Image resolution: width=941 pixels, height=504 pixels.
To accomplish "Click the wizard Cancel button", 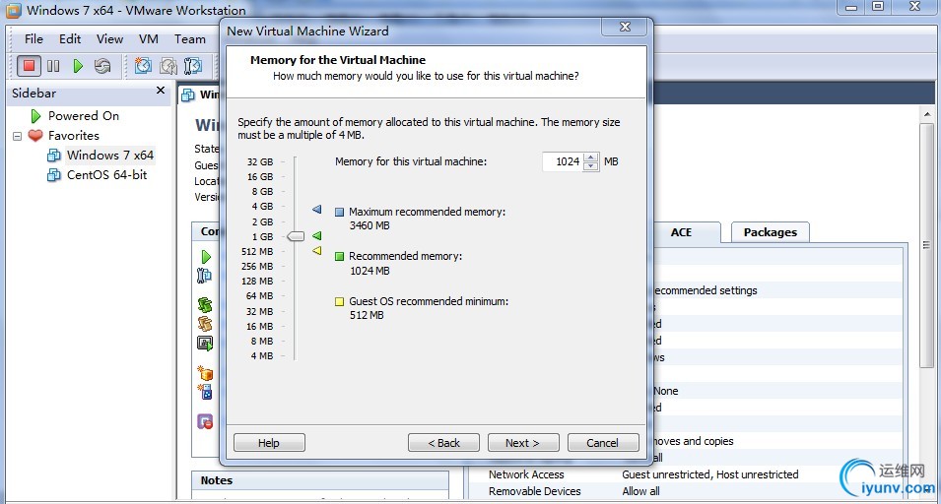I will coord(602,443).
